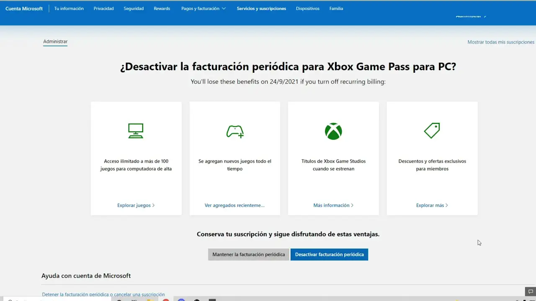Select the Administrar tab
The image size is (536, 301).
(55, 42)
